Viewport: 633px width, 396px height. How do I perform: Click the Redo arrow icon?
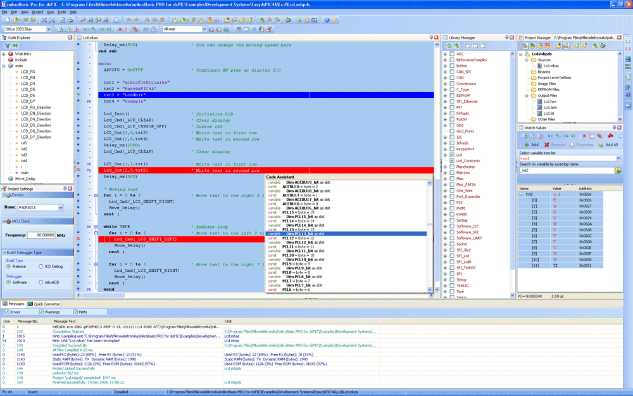(137, 20)
